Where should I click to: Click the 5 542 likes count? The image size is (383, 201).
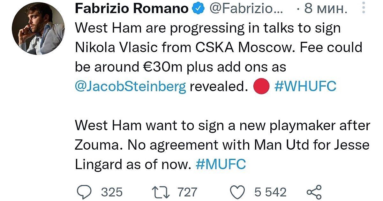point(270,192)
